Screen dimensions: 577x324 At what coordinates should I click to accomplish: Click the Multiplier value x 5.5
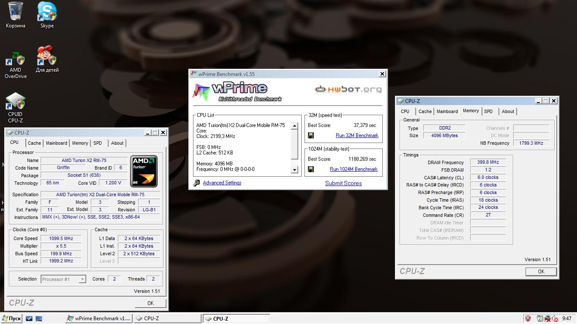coord(61,246)
